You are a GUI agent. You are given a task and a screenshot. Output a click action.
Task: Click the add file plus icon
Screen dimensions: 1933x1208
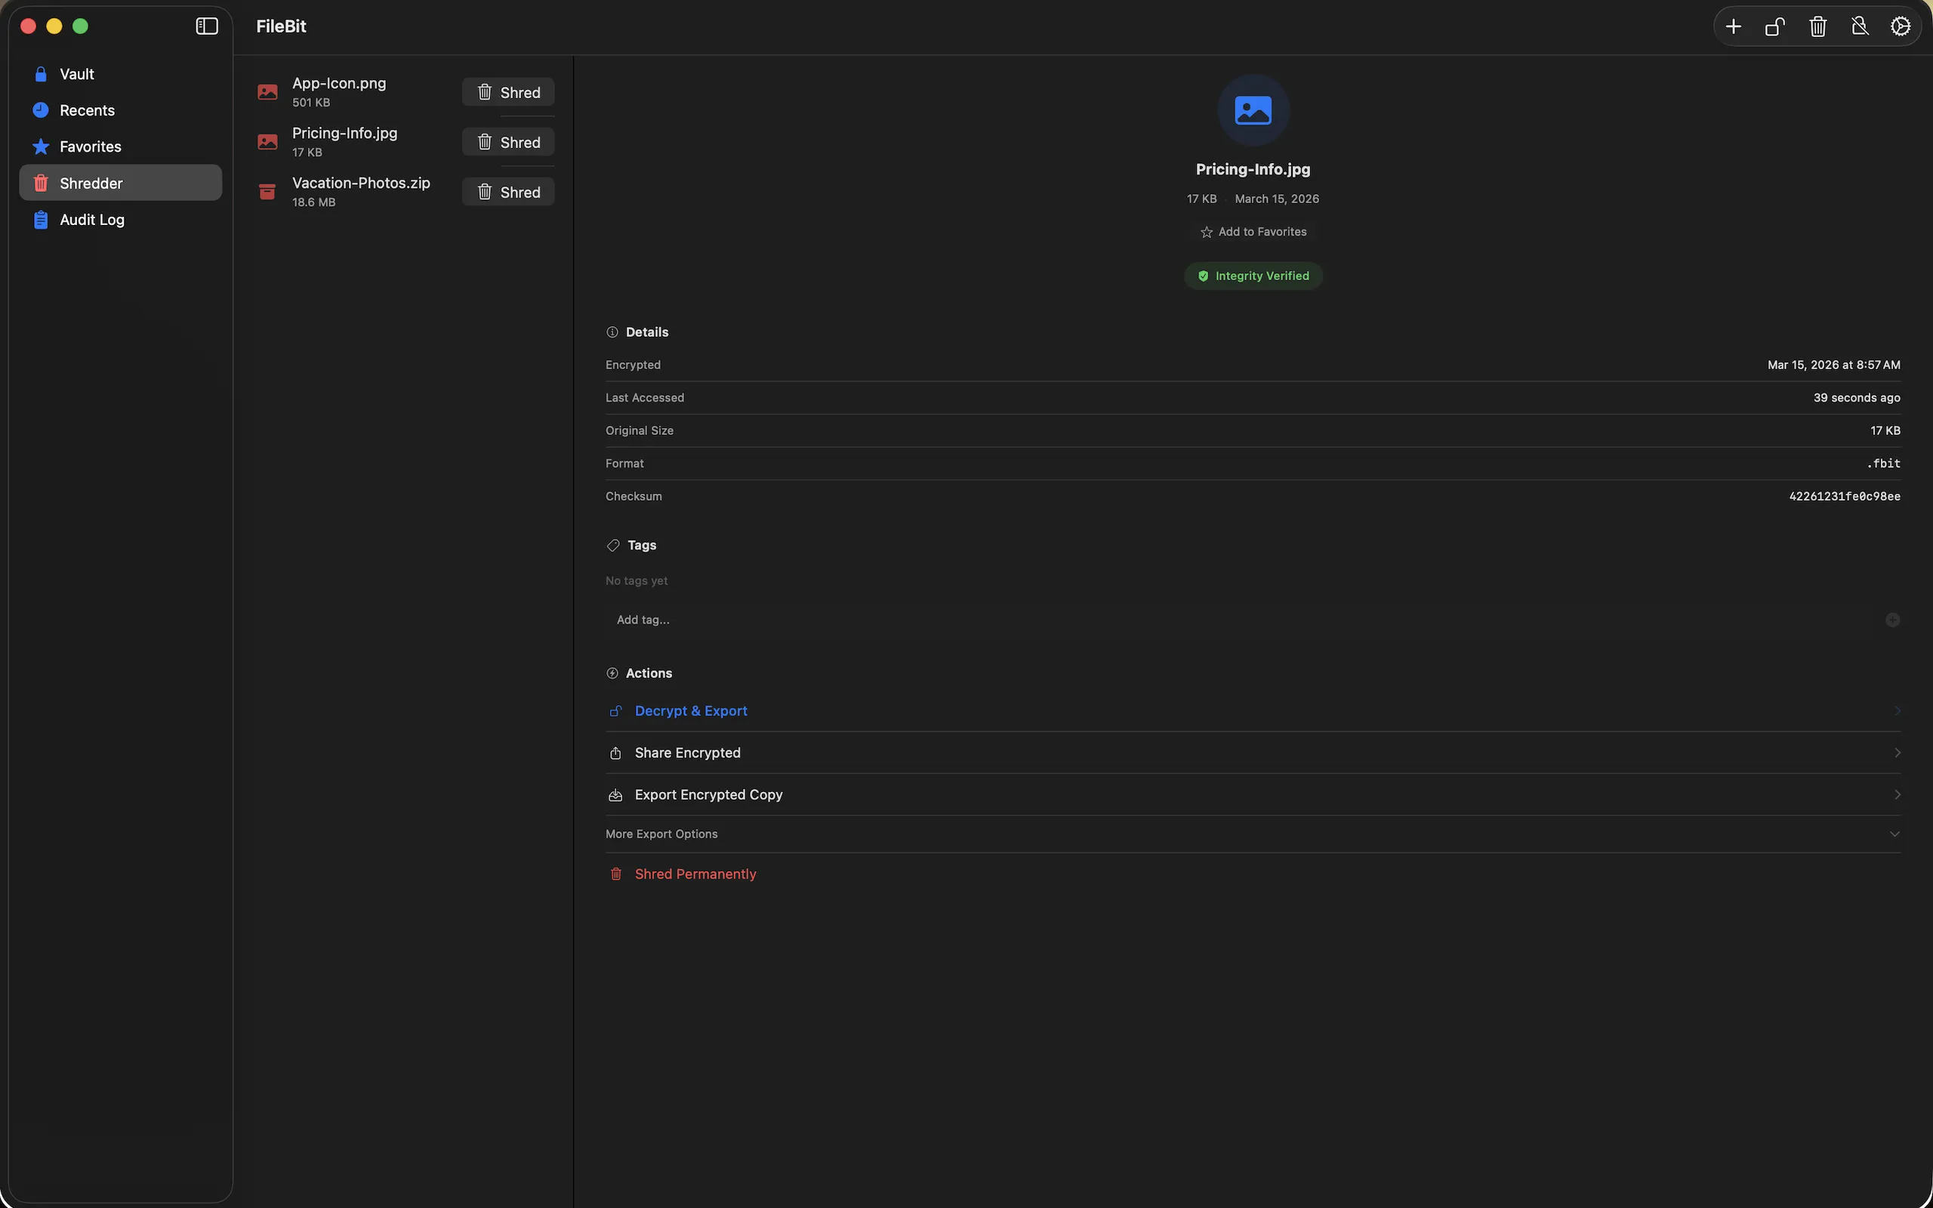click(x=1734, y=26)
